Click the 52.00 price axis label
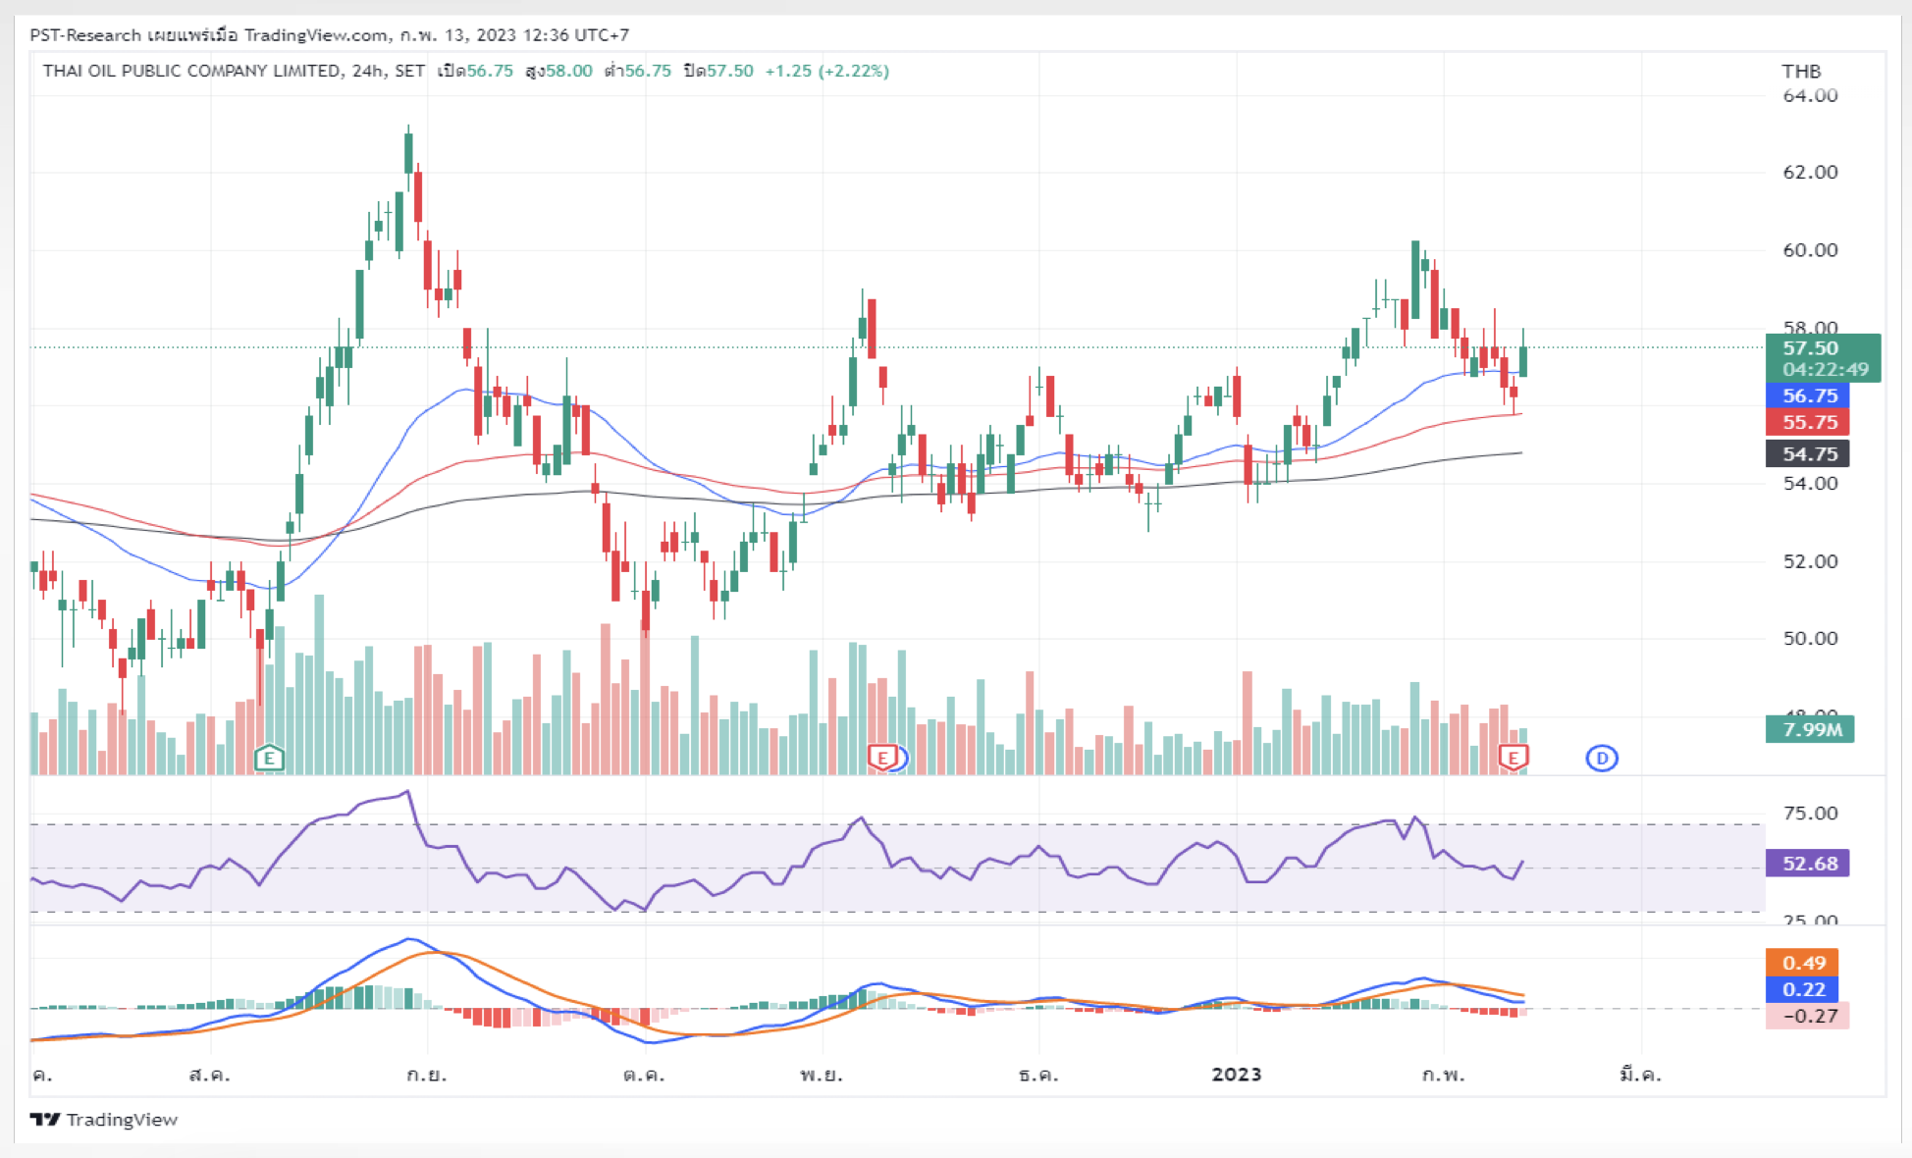Image resolution: width=1912 pixels, height=1158 pixels. pos(1810,561)
